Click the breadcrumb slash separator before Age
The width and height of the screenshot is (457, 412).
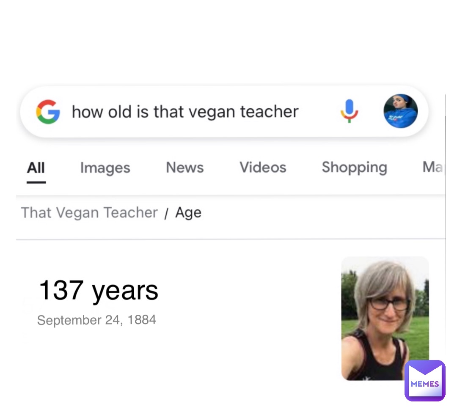166,214
